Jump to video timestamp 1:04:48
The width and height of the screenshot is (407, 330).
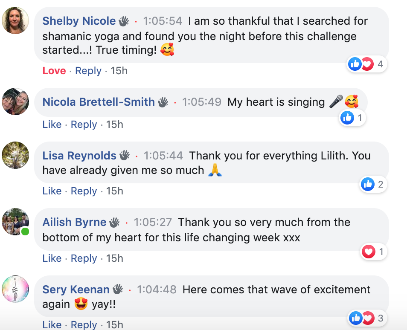[157, 289]
